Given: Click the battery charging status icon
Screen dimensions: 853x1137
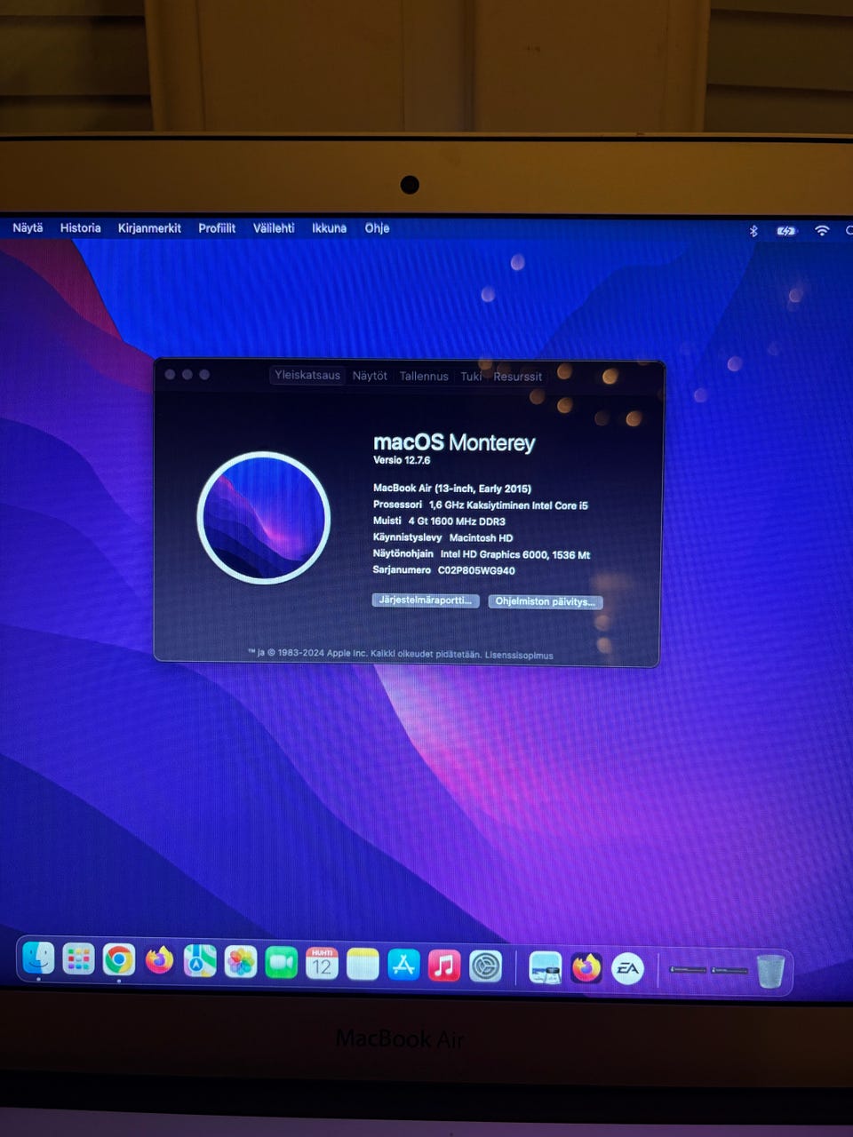Looking at the screenshot, I should (x=786, y=231).
